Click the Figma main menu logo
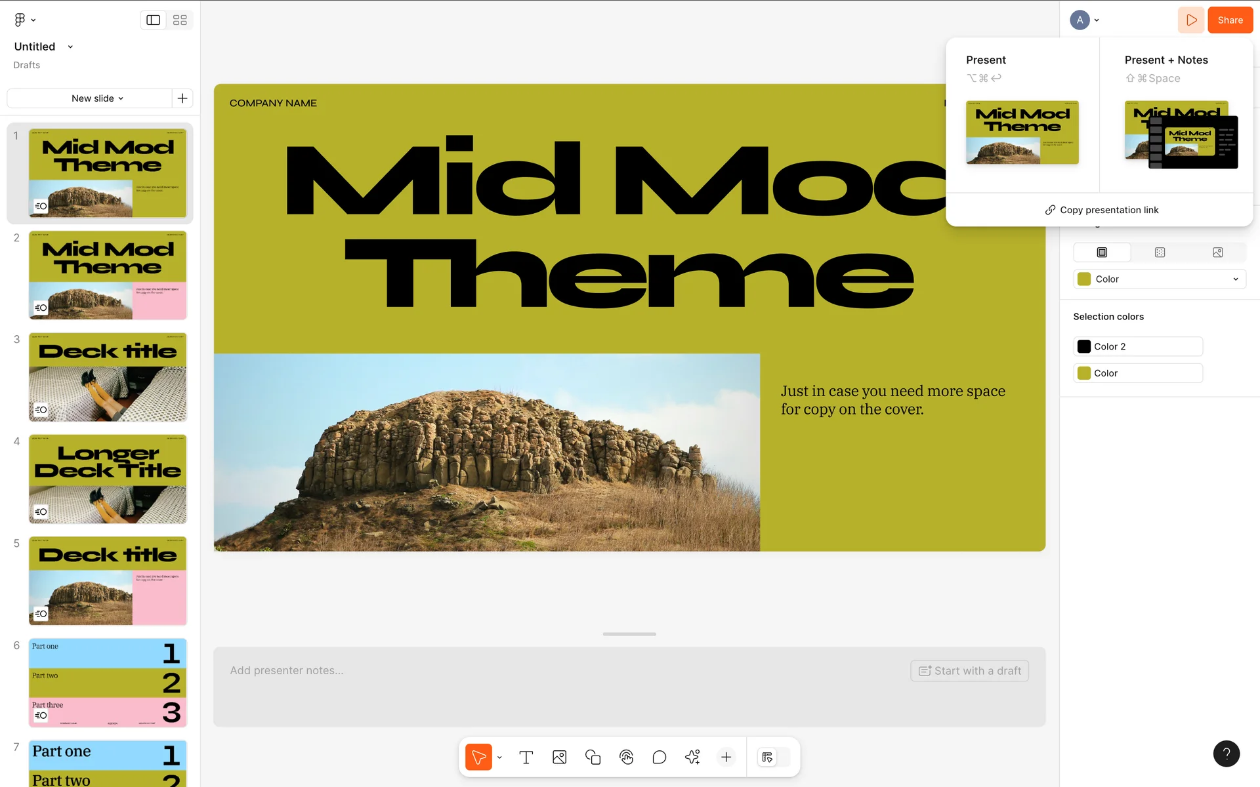The width and height of the screenshot is (1260, 787). [20, 20]
